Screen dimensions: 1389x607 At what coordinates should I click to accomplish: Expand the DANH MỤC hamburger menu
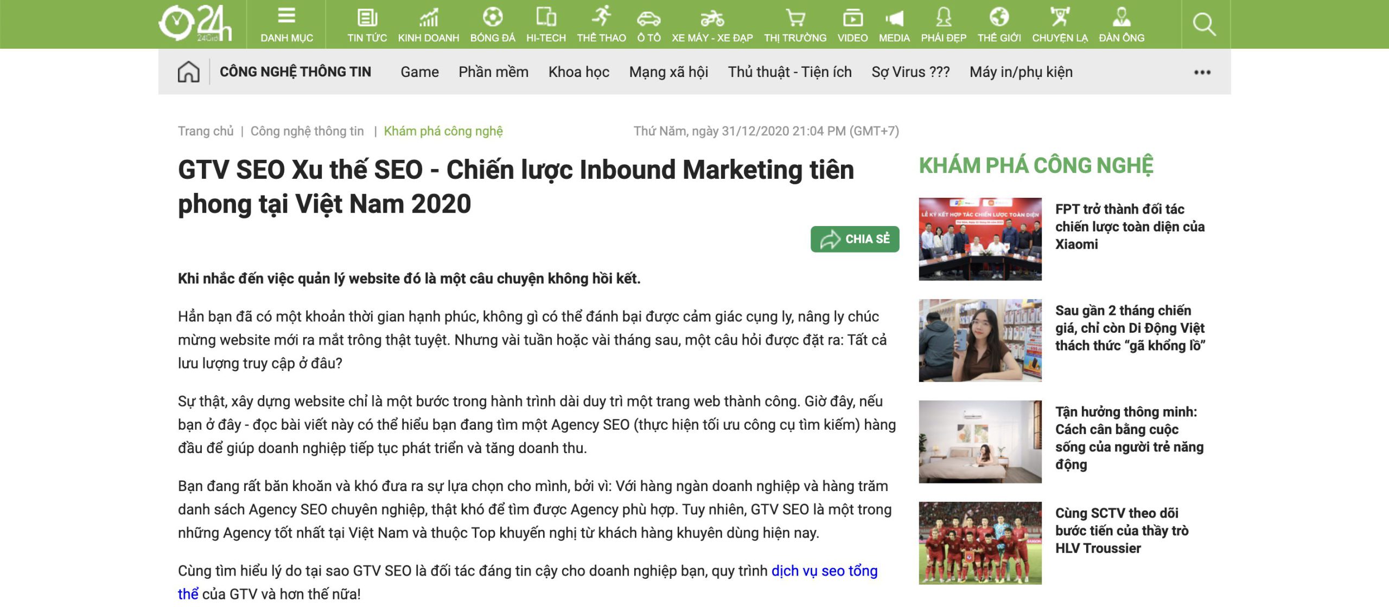point(286,16)
